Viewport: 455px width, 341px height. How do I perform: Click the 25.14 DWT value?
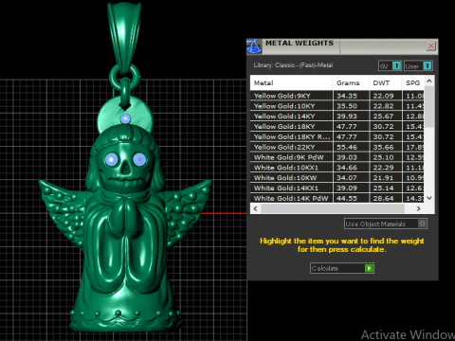tap(383, 188)
